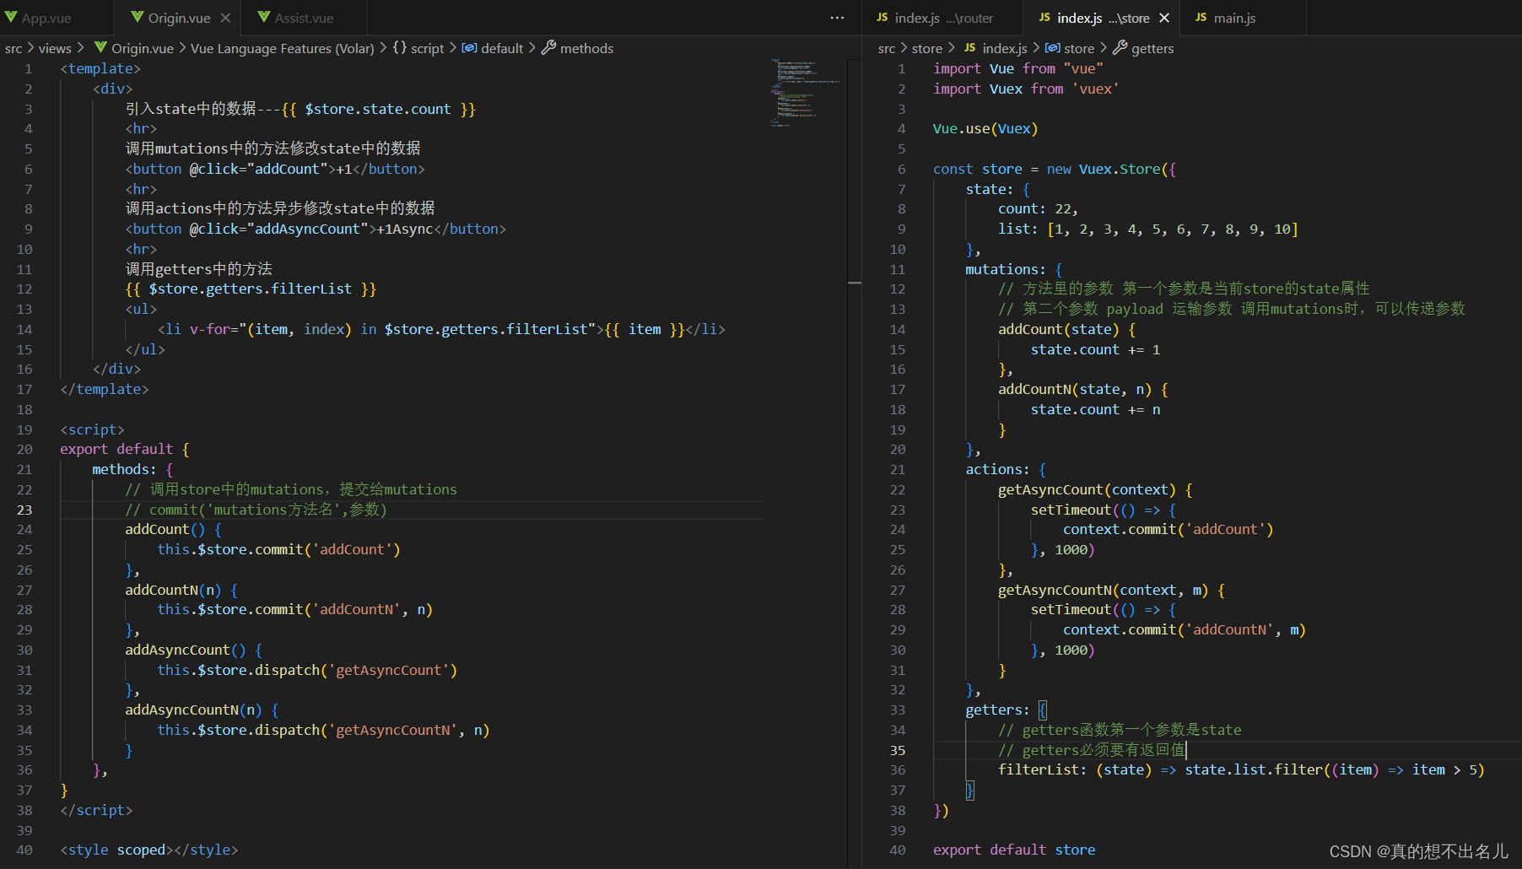The height and width of the screenshot is (869, 1522).
Task: Open the Origin.vue breadcrumb segment
Action: pos(143,48)
